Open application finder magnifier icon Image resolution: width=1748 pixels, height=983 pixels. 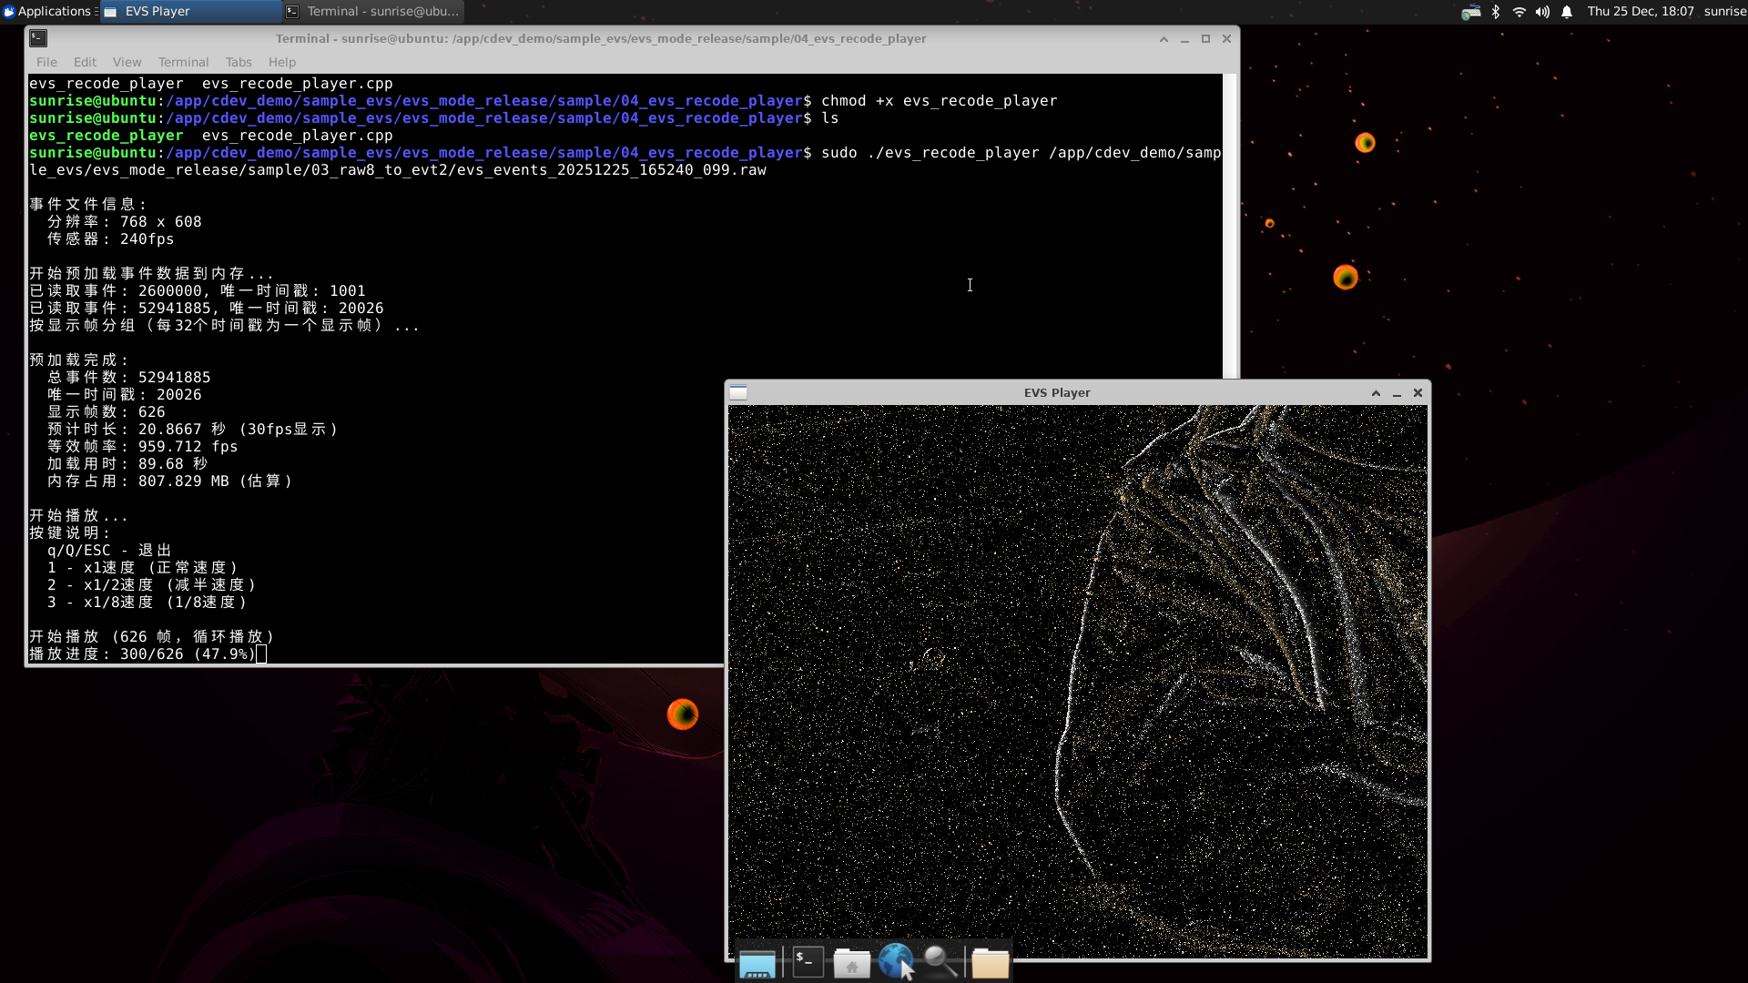pos(940,961)
